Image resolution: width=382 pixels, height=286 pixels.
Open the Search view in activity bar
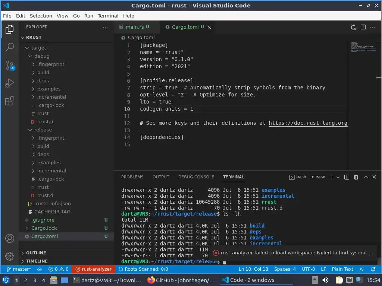click(9, 47)
